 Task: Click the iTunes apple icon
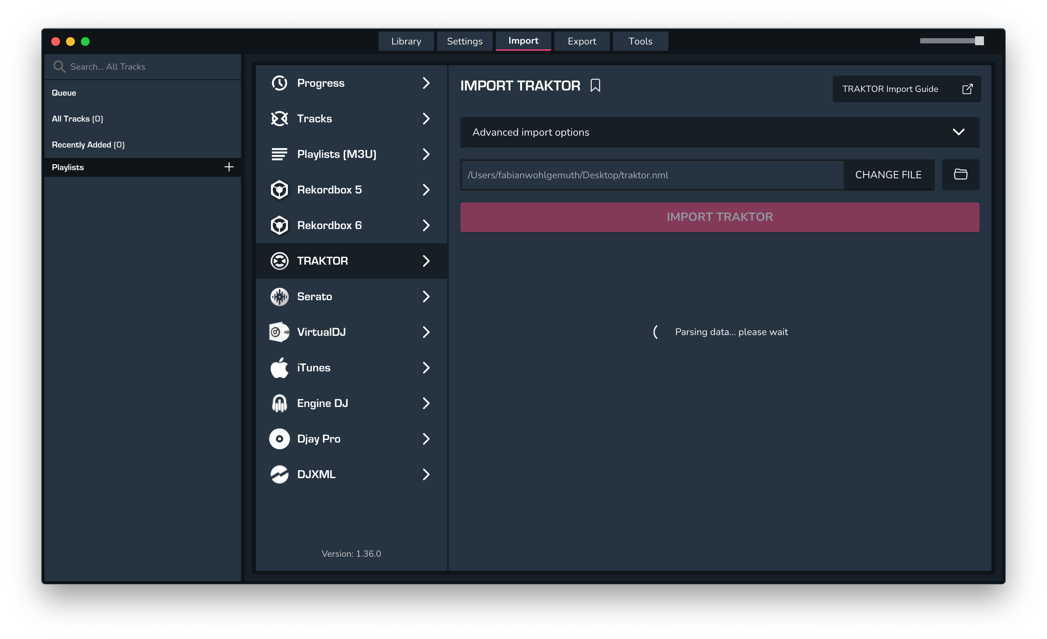coord(279,368)
